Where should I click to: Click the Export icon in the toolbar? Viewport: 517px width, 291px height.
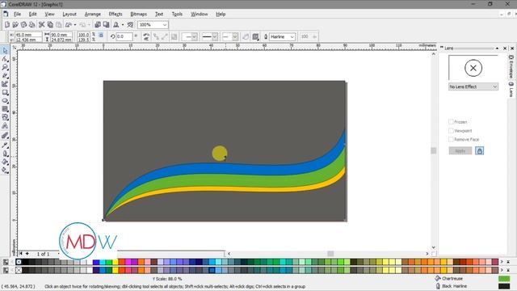(106, 25)
